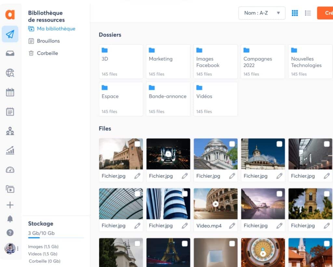Click the user profile avatar
Image resolution: width=333 pixels, height=267 pixels.
click(x=10, y=248)
